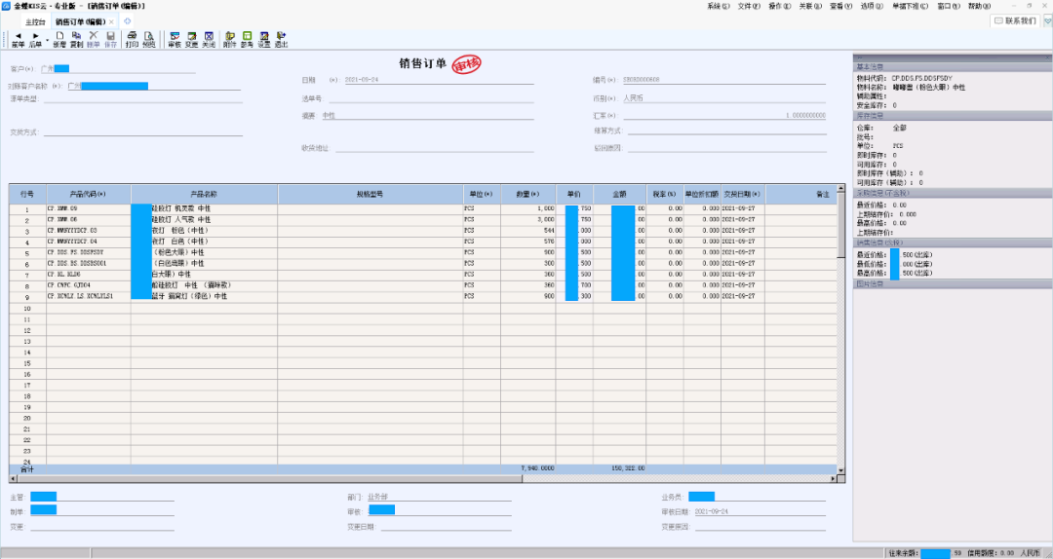Save the order with 保存 disk icon
Screen dimensions: 1053x559
click(x=111, y=40)
